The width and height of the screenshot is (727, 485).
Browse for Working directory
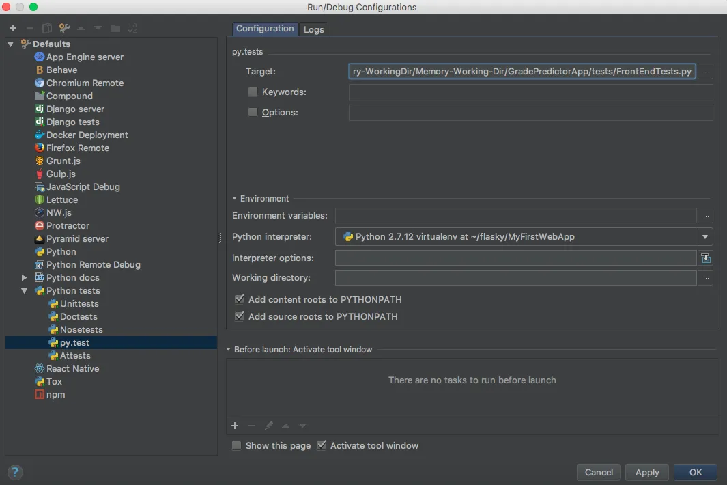point(706,278)
